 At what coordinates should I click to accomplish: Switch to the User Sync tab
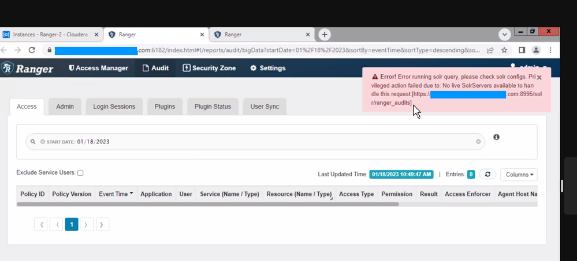(265, 107)
